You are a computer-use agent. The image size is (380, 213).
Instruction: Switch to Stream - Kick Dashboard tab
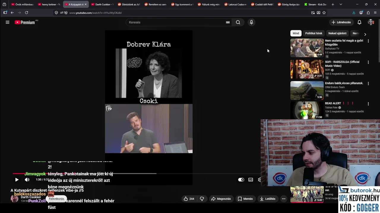coord(315,4)
